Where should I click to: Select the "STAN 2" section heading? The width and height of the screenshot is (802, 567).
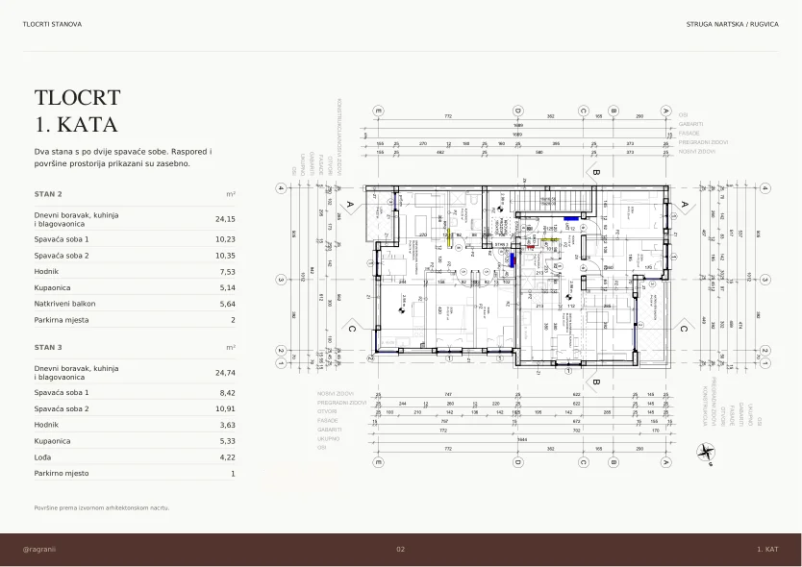click(x=48, y=194)
